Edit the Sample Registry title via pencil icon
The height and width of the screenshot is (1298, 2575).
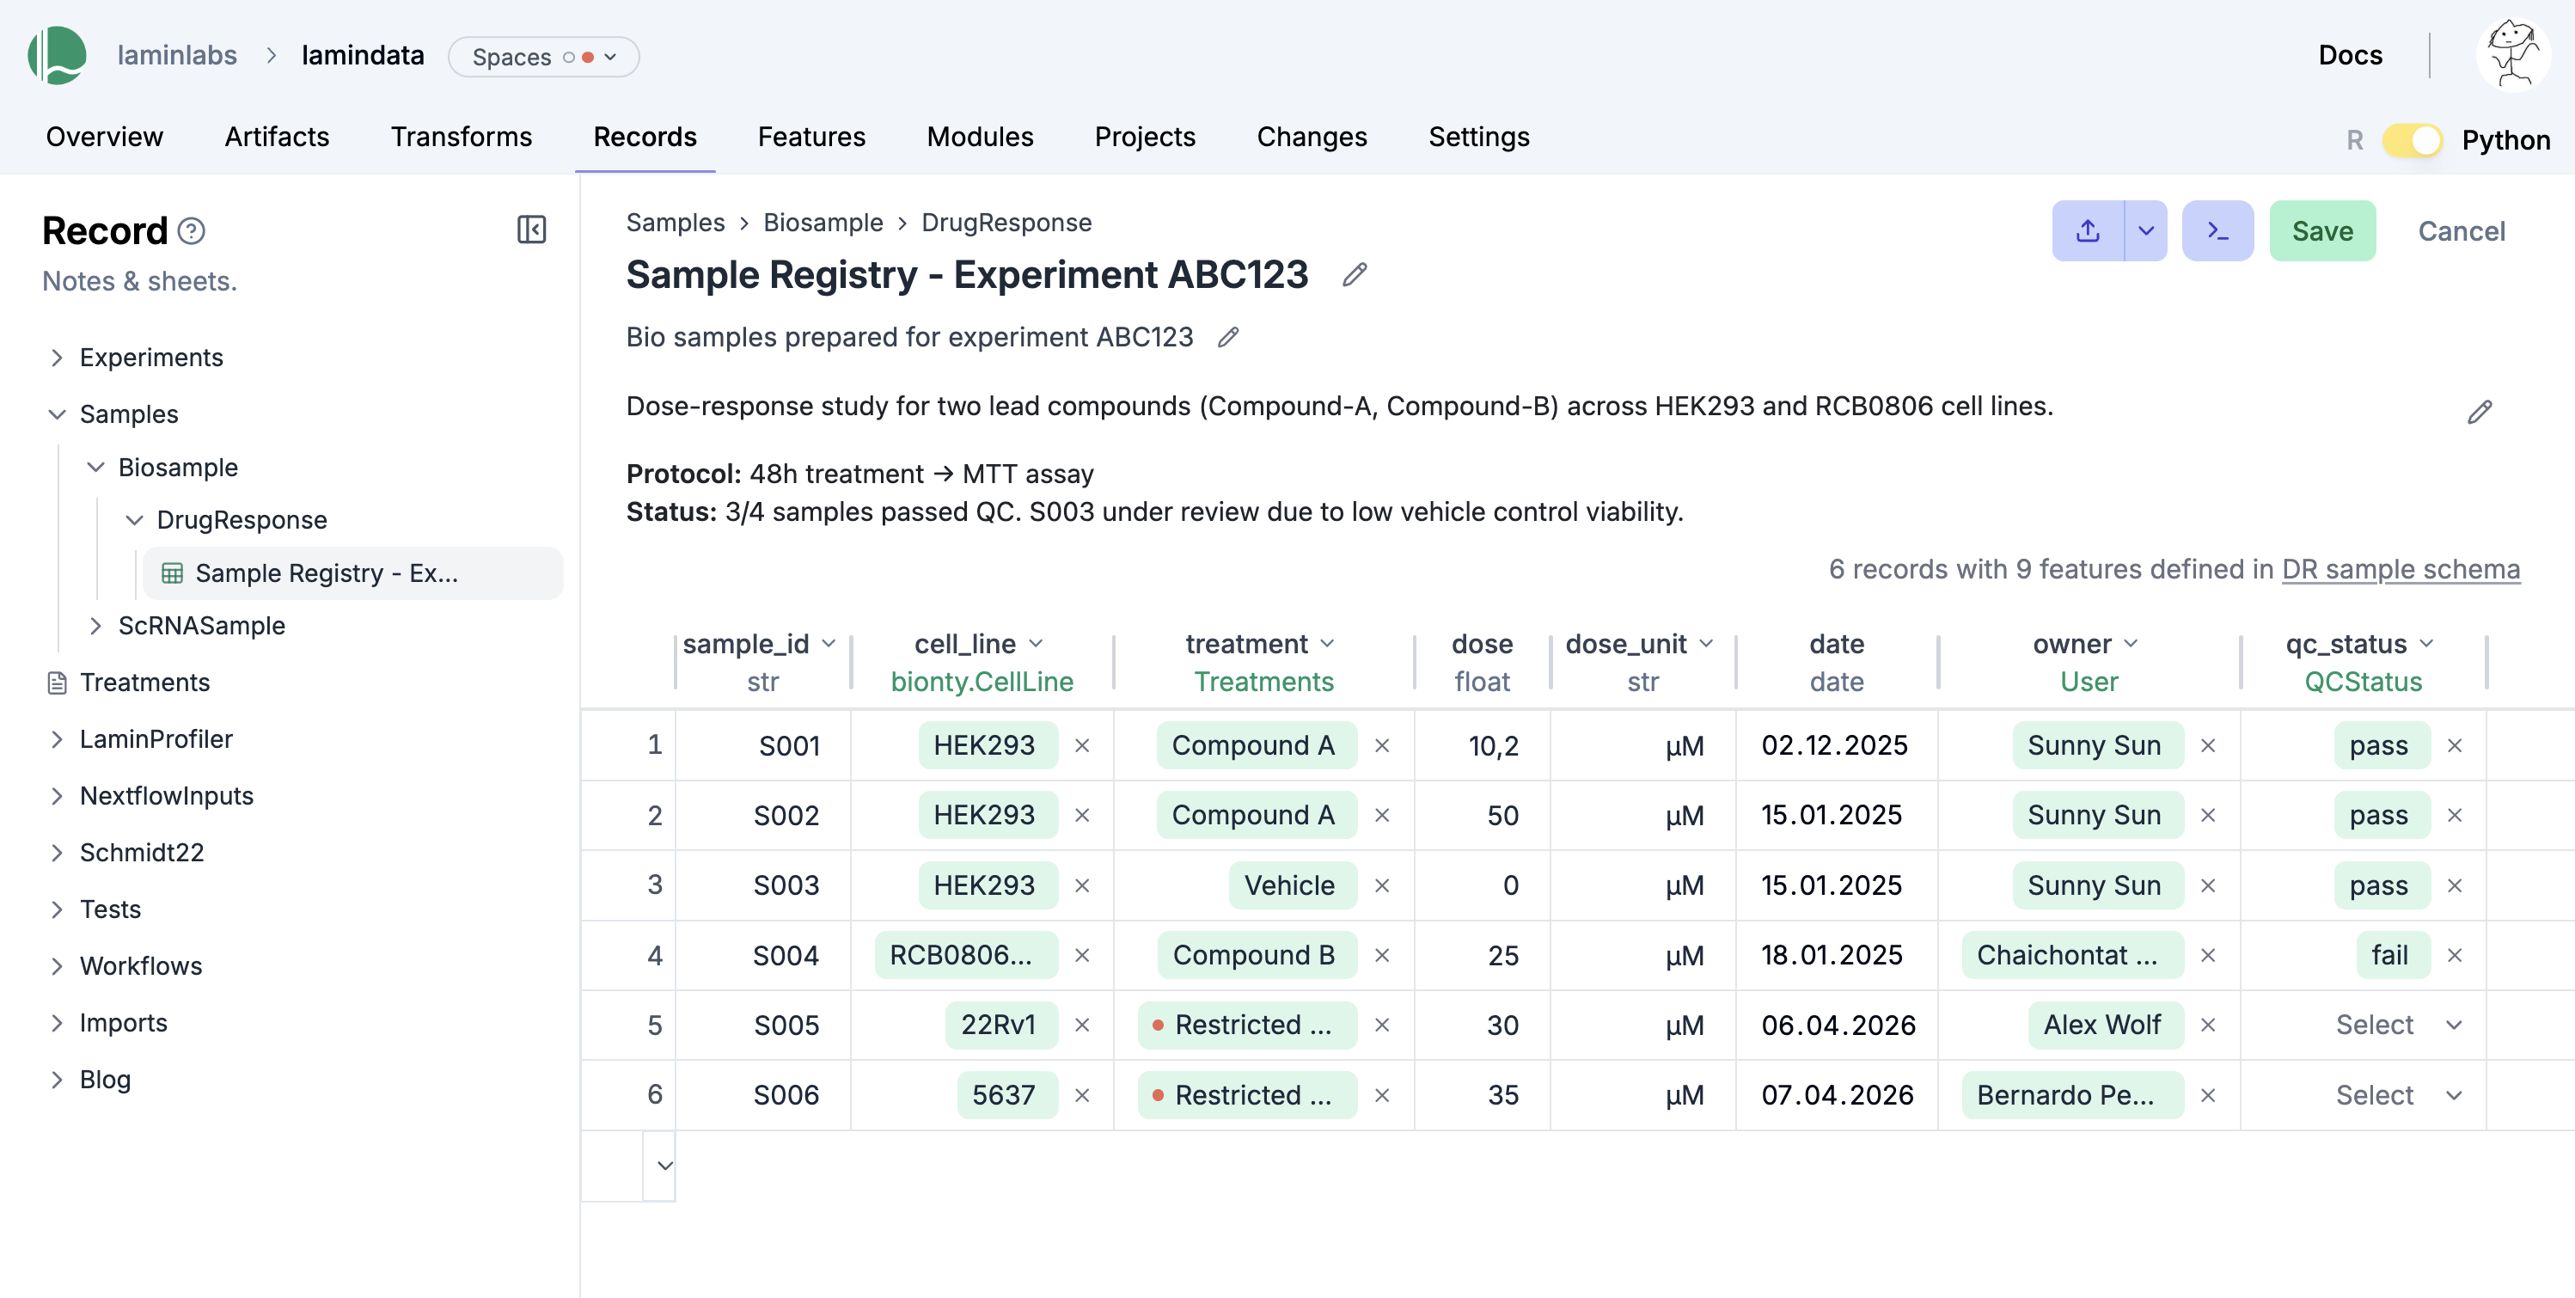tap(1355, 275)
